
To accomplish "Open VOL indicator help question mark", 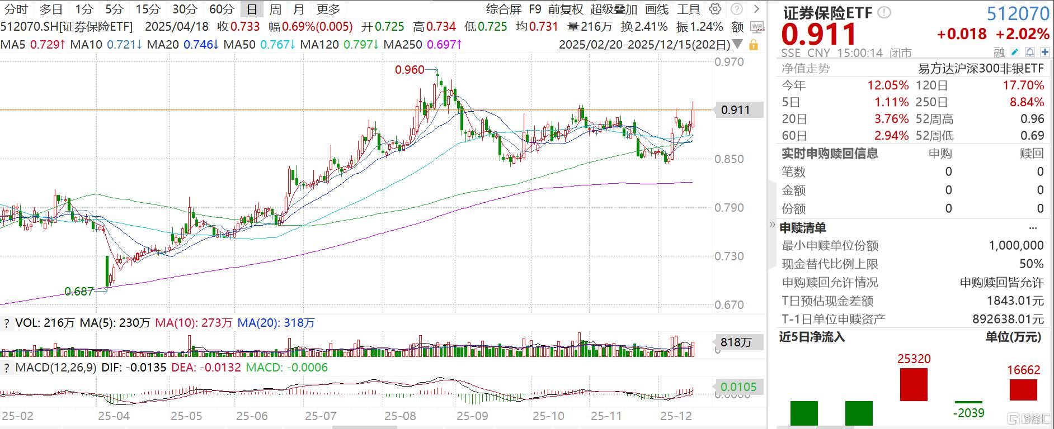I will pyautogui.click(x=7, y=323).
